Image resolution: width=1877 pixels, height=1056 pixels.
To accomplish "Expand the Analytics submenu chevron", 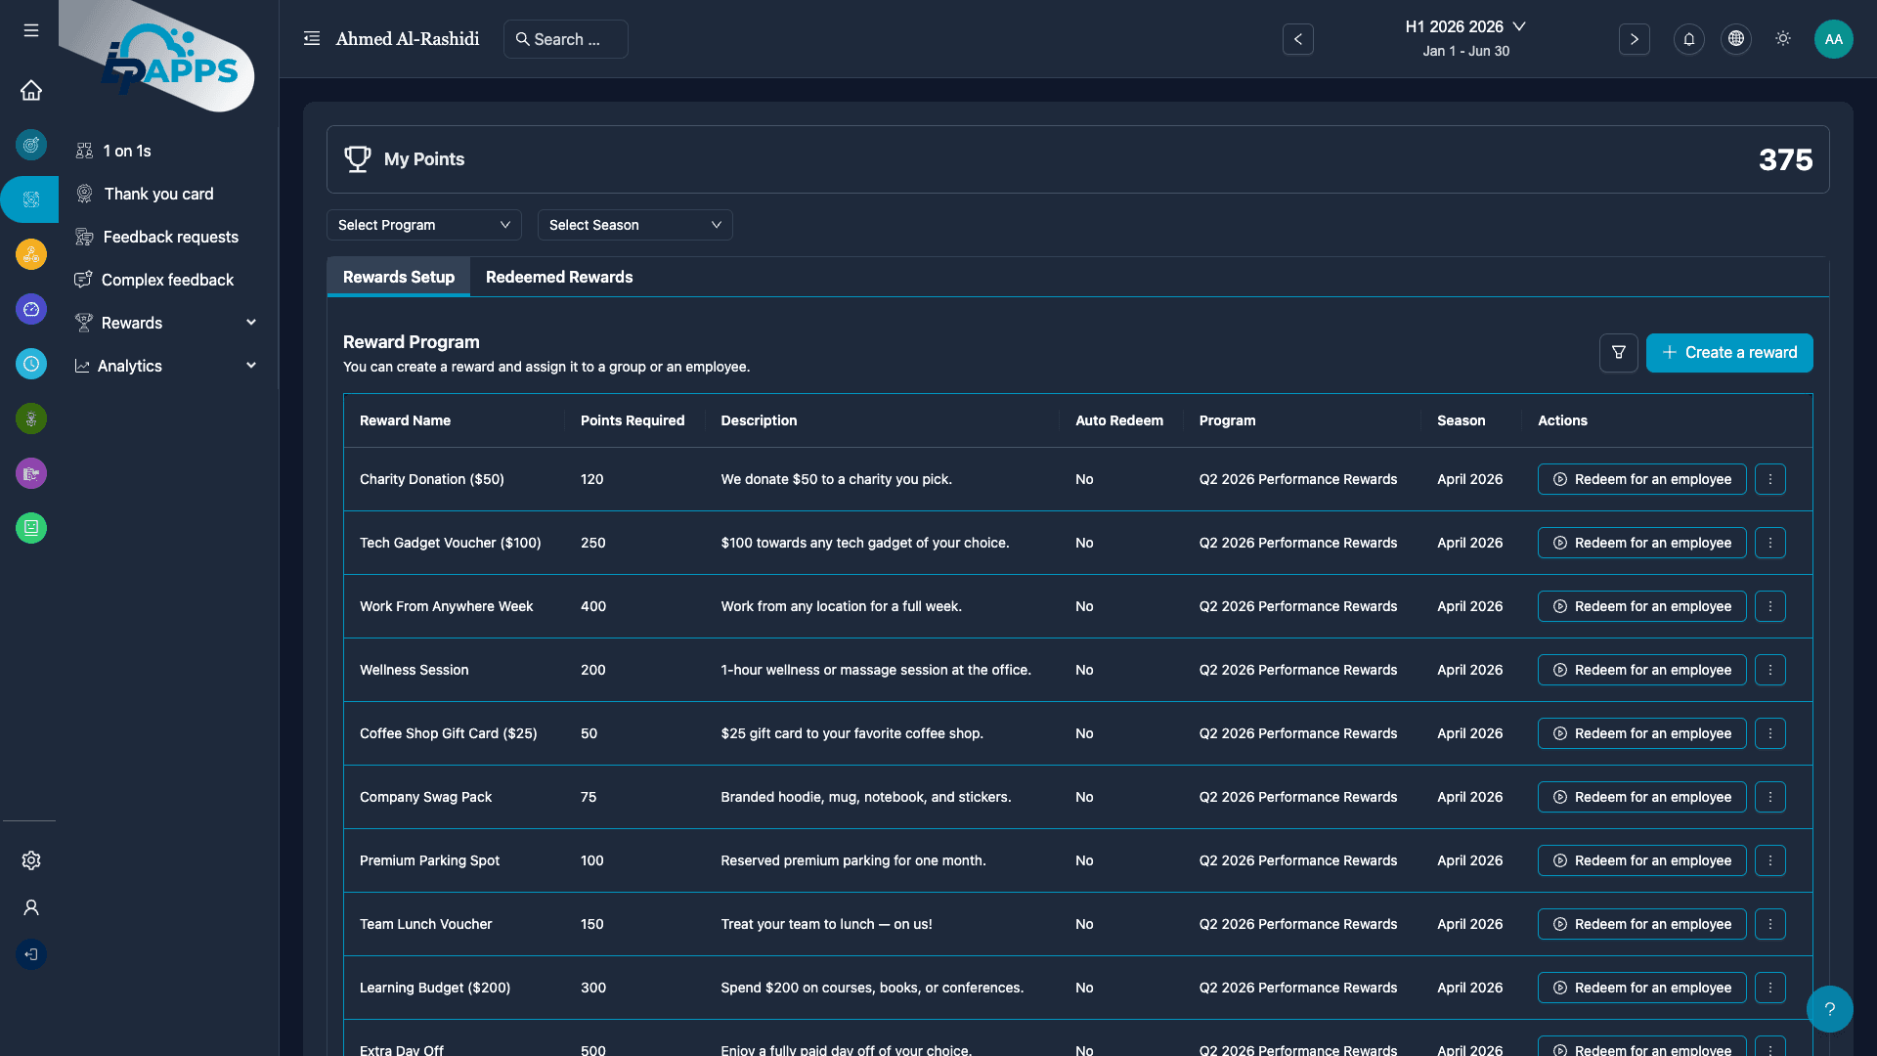I will coord(251,366).
